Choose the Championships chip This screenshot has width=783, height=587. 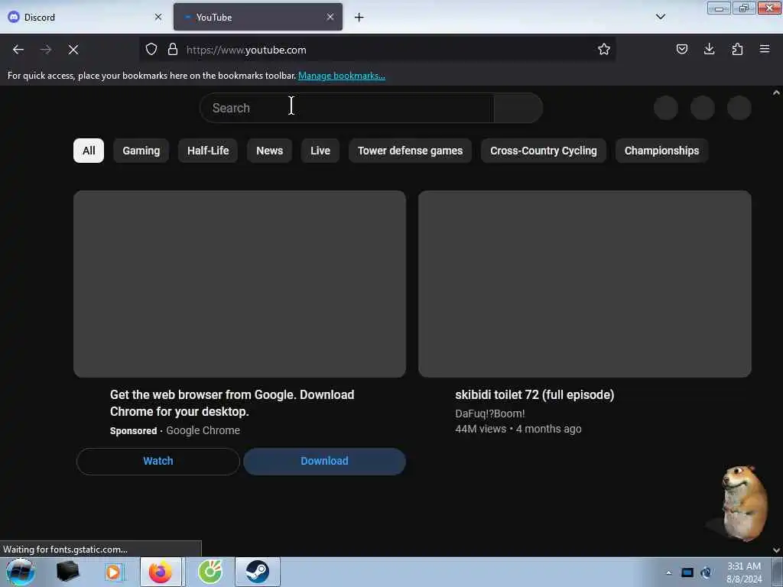tap(661, 151)
